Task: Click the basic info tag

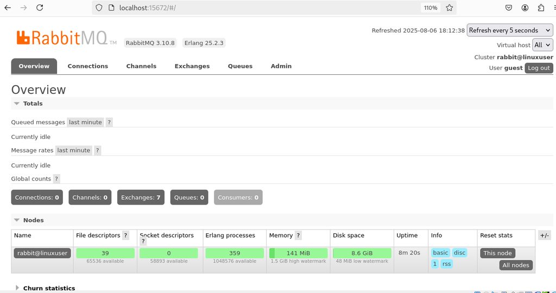Action: point(440,253)
